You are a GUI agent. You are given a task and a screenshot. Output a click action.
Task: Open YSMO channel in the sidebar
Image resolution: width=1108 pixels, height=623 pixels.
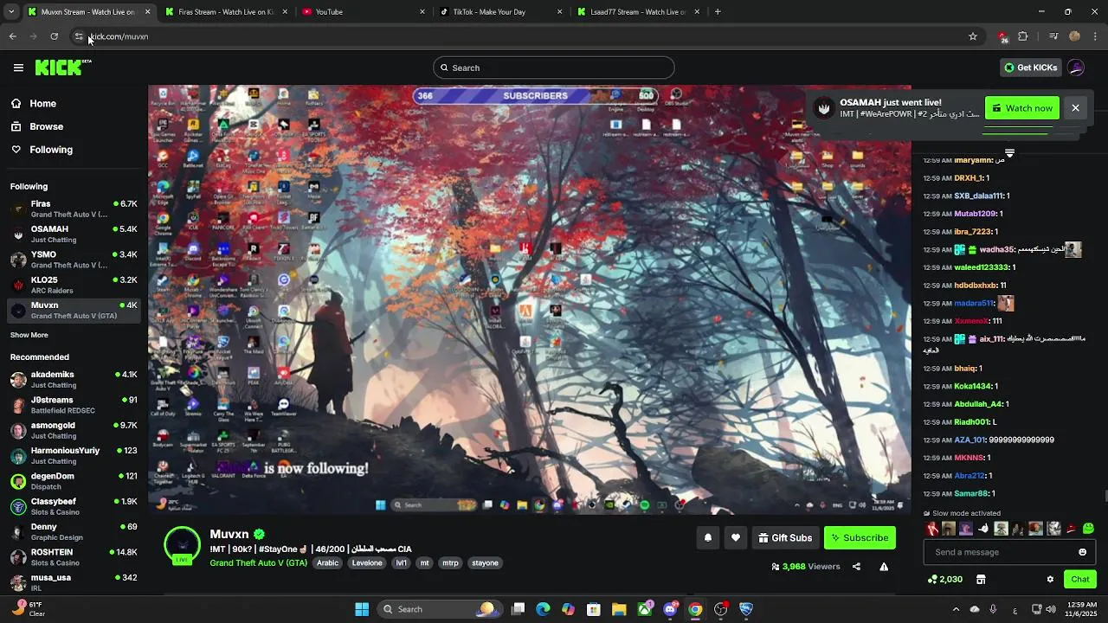pos(74,260)
